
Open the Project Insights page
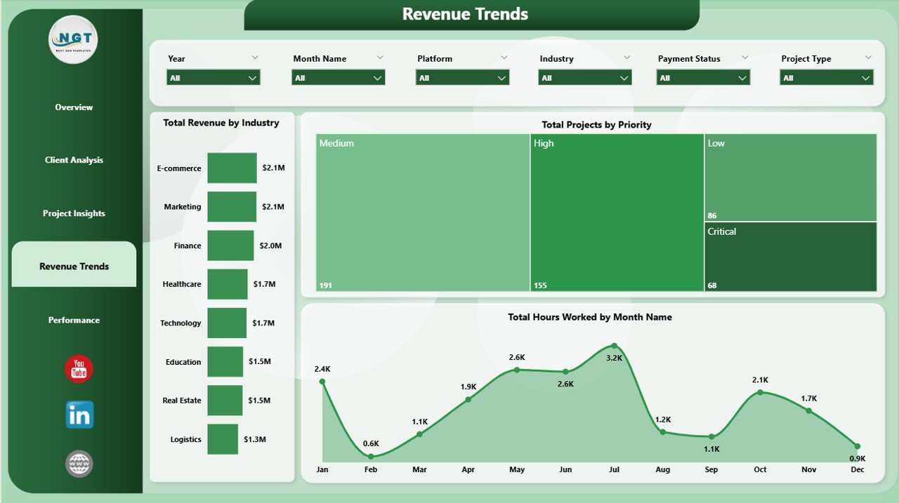pyautogui.click(x=73, y=213)
